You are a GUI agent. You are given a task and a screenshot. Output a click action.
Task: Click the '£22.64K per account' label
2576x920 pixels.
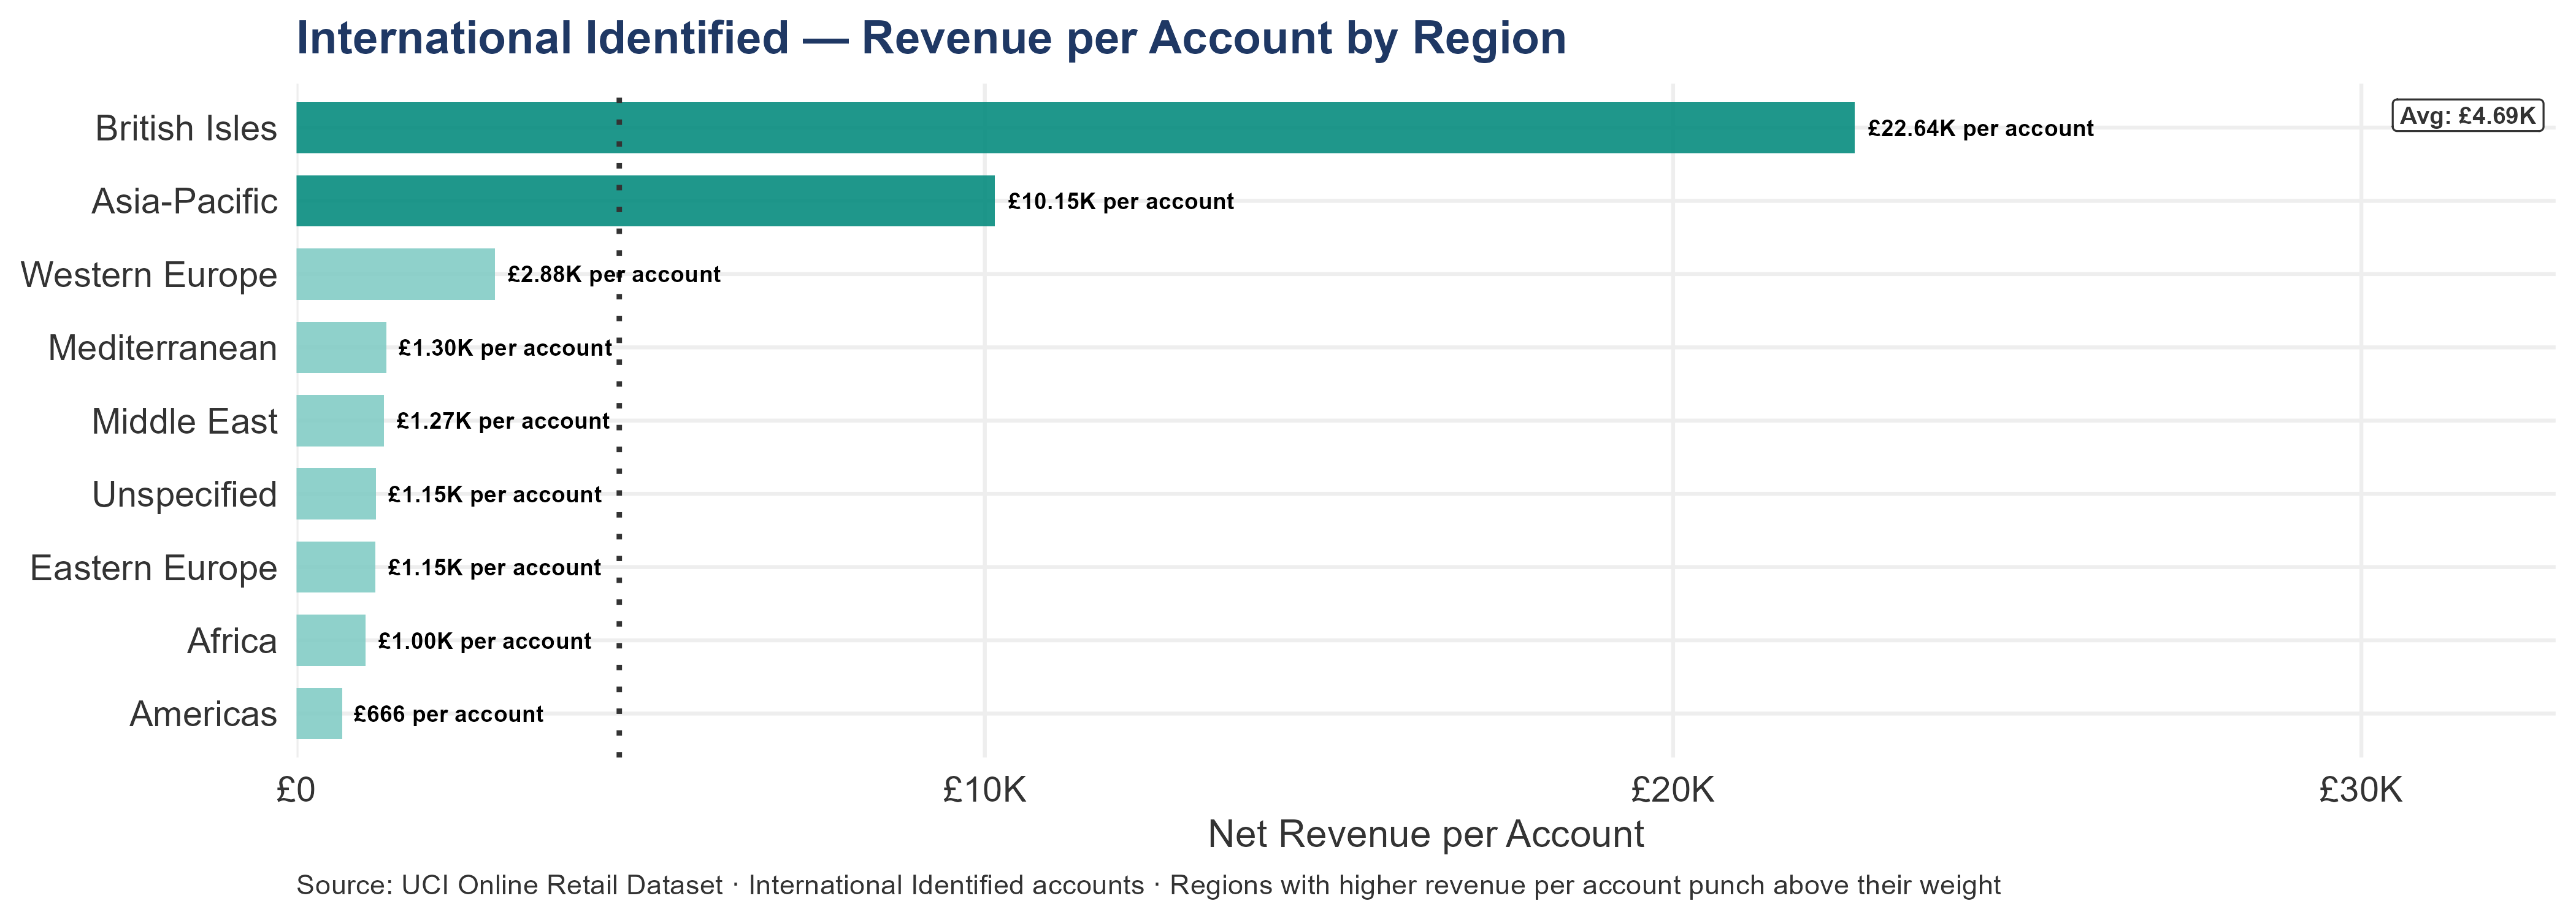pyautogui.click(x=1980, y=129)
